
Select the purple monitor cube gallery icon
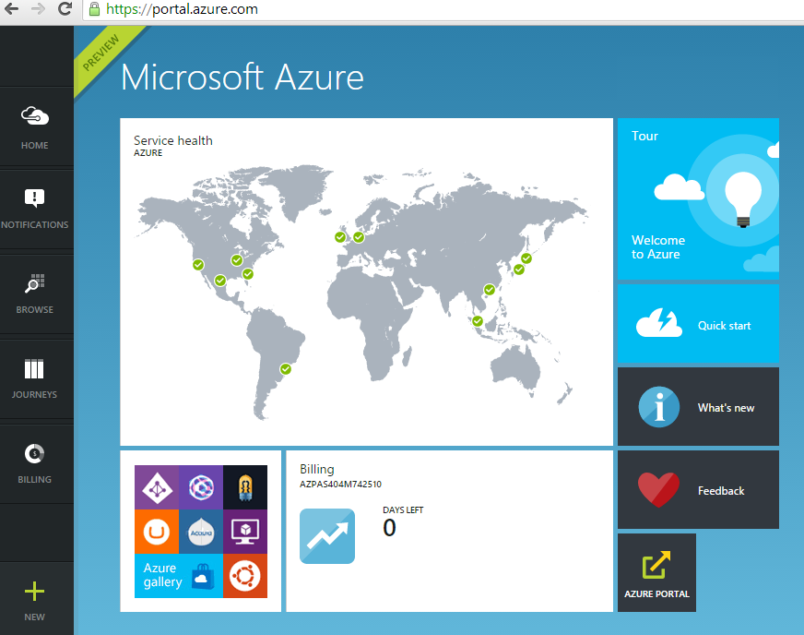pyautogui.click(x=245, y=532)
